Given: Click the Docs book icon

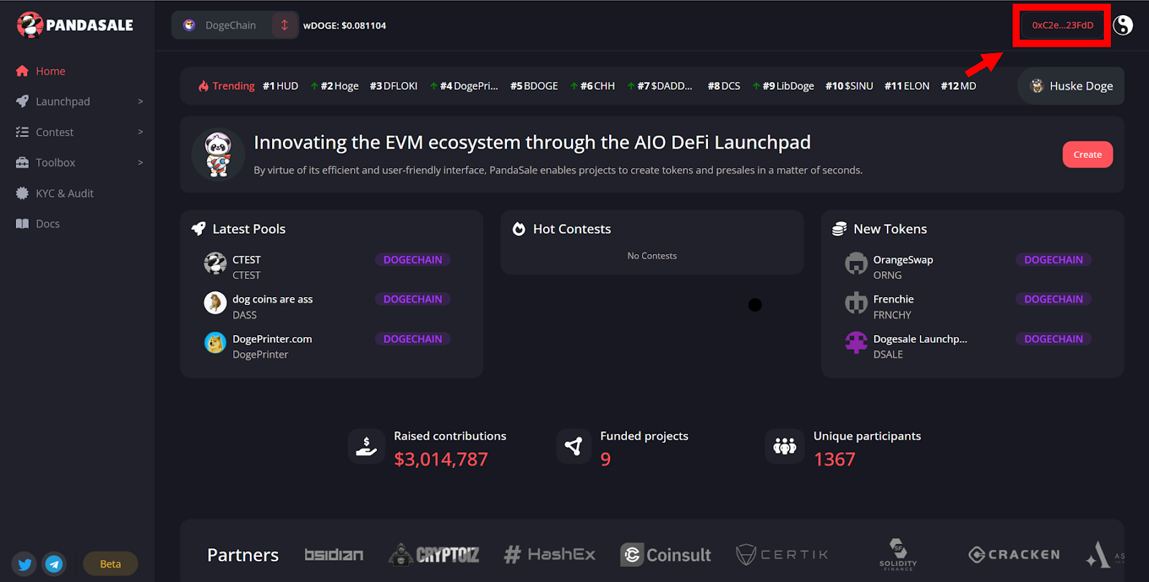Looking at the screenshot, I should point(22,223).
